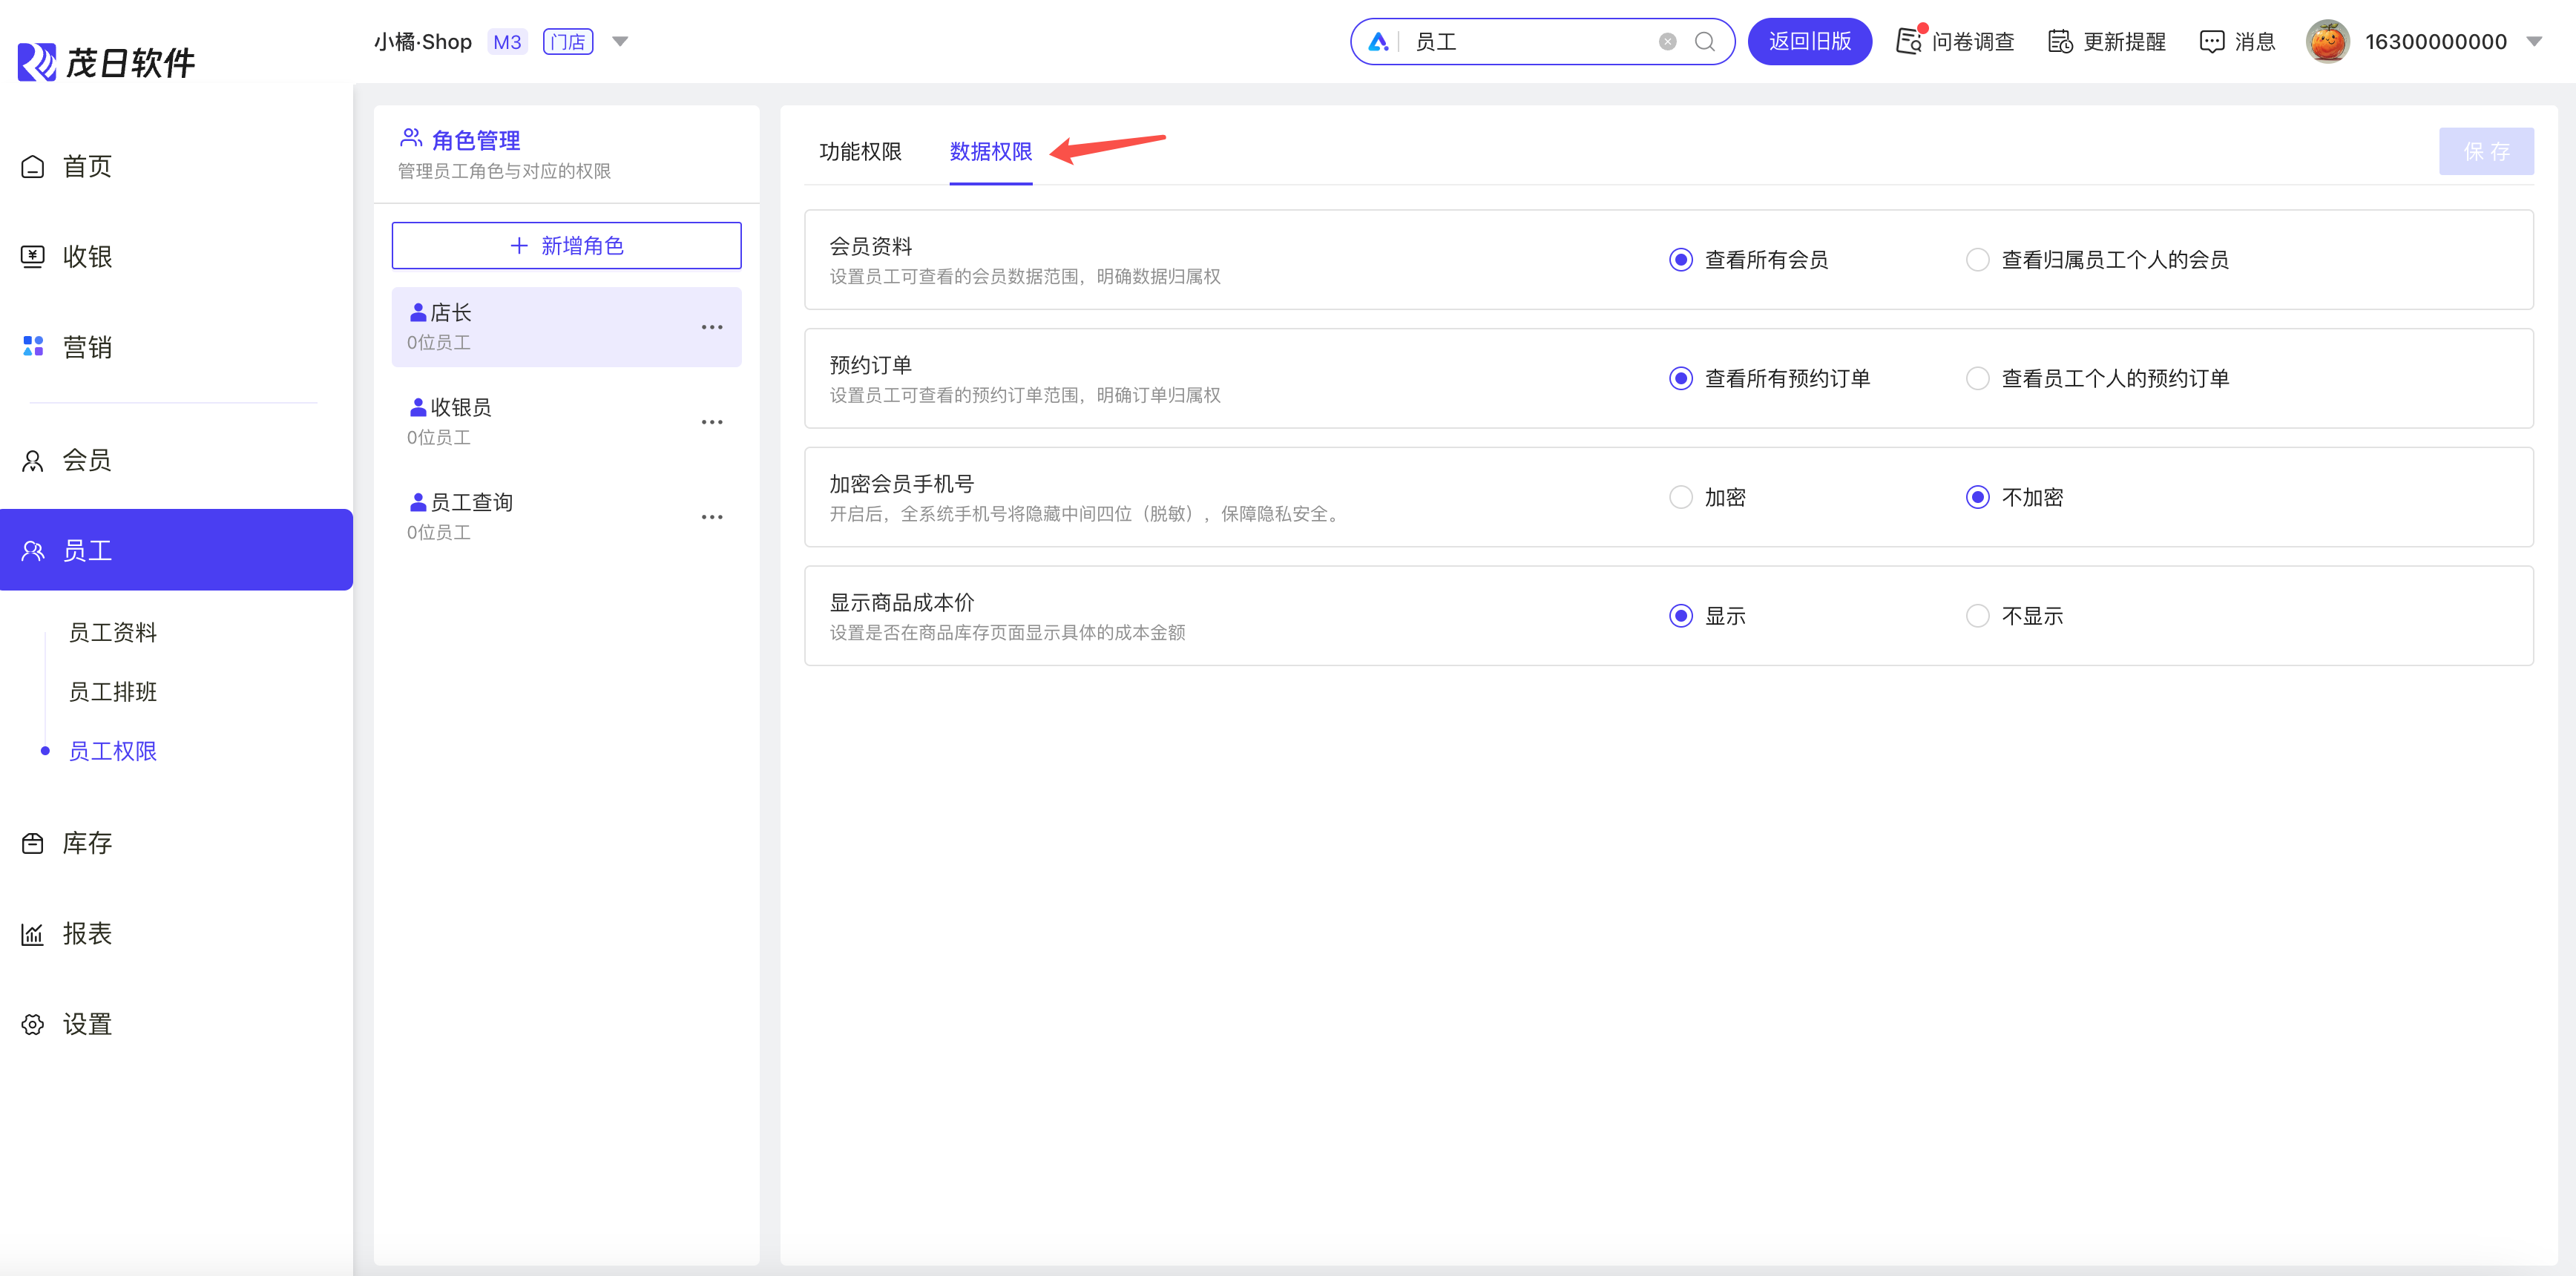Open the 营销 marketing section

pos(87,347)
